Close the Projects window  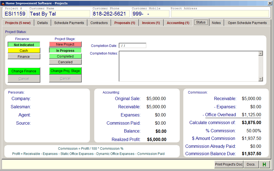click(x=270, y=3)
